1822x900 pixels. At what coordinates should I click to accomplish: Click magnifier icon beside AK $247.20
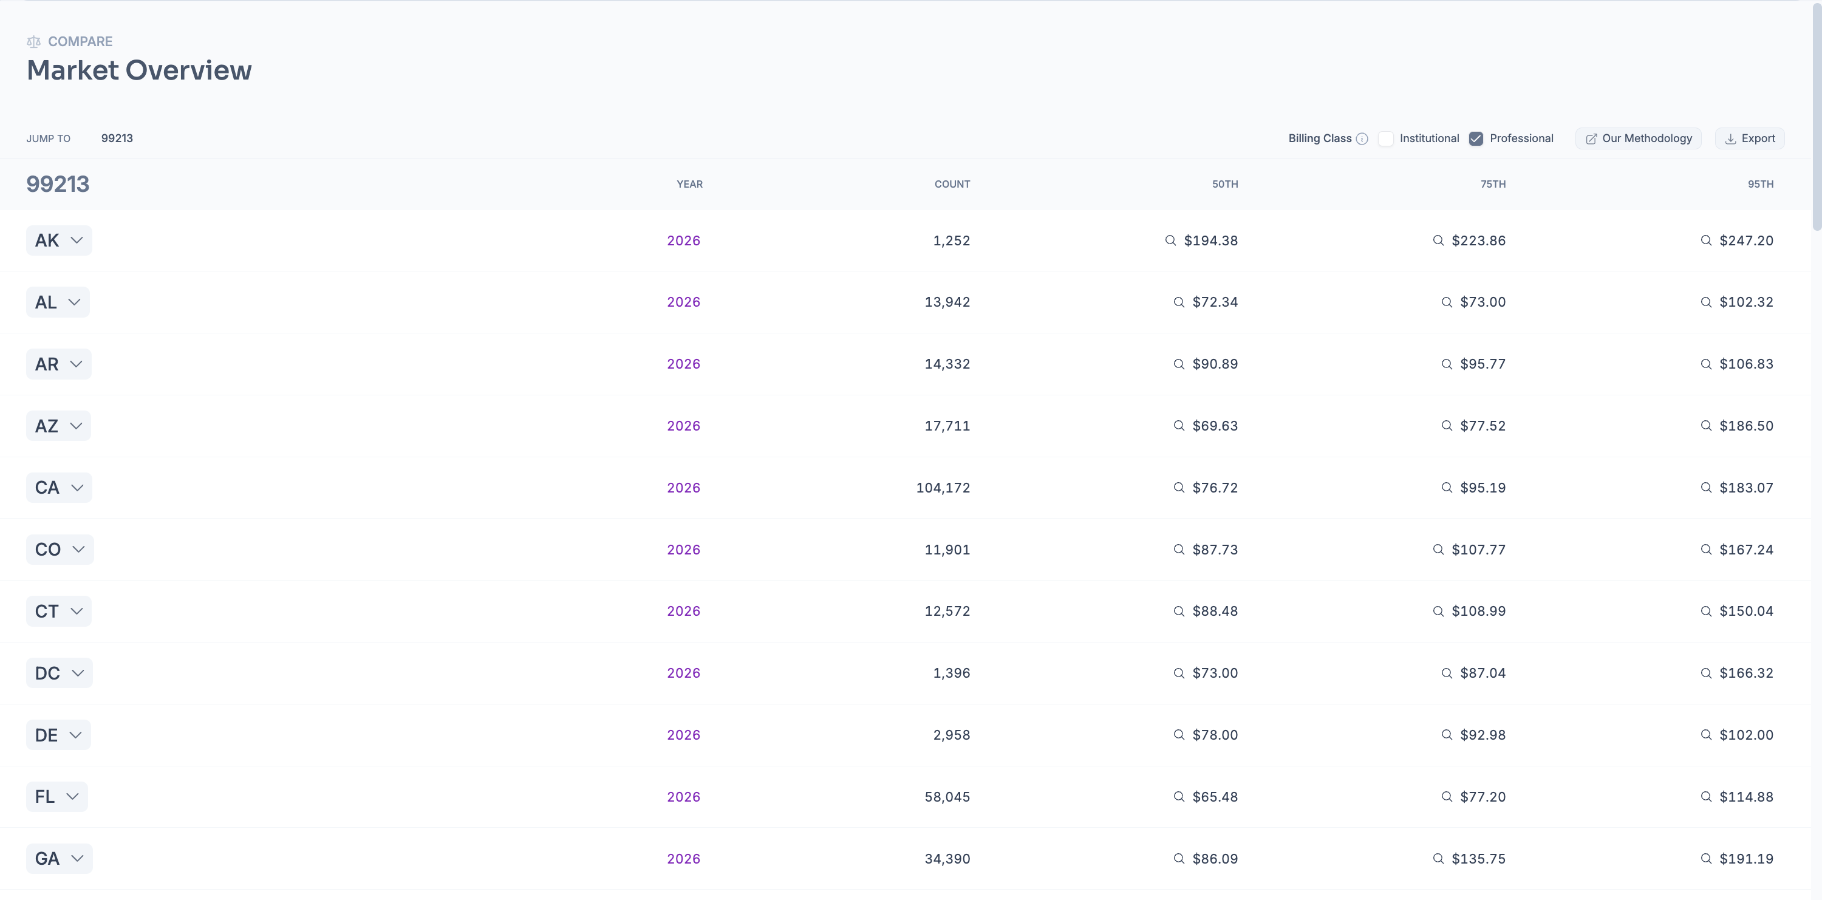(x=1706, y=240)
